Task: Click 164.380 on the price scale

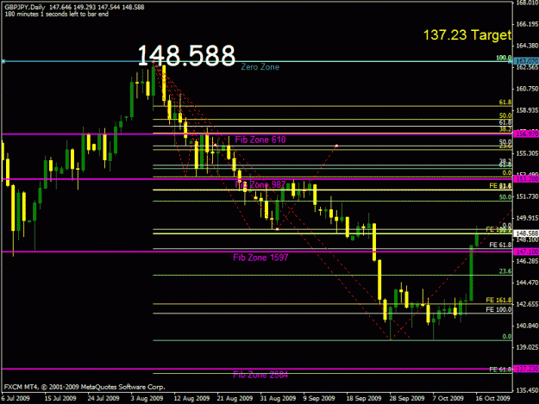Action: 527,46
